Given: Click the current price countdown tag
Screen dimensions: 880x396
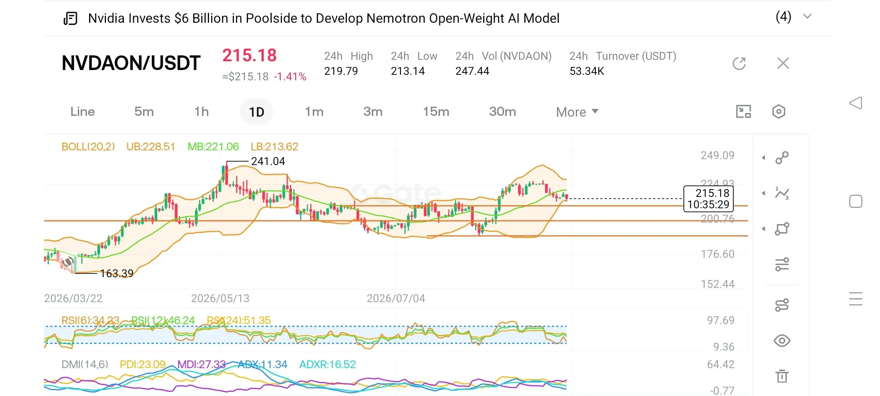Looking at the screenshot, I should 708,199.
